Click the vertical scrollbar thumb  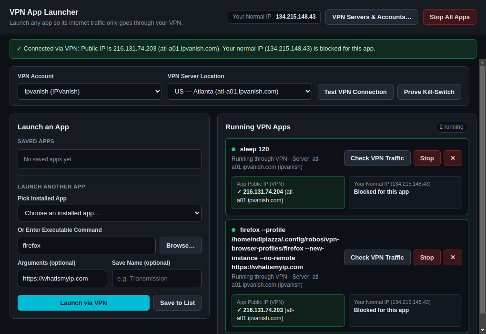[482, 189]
